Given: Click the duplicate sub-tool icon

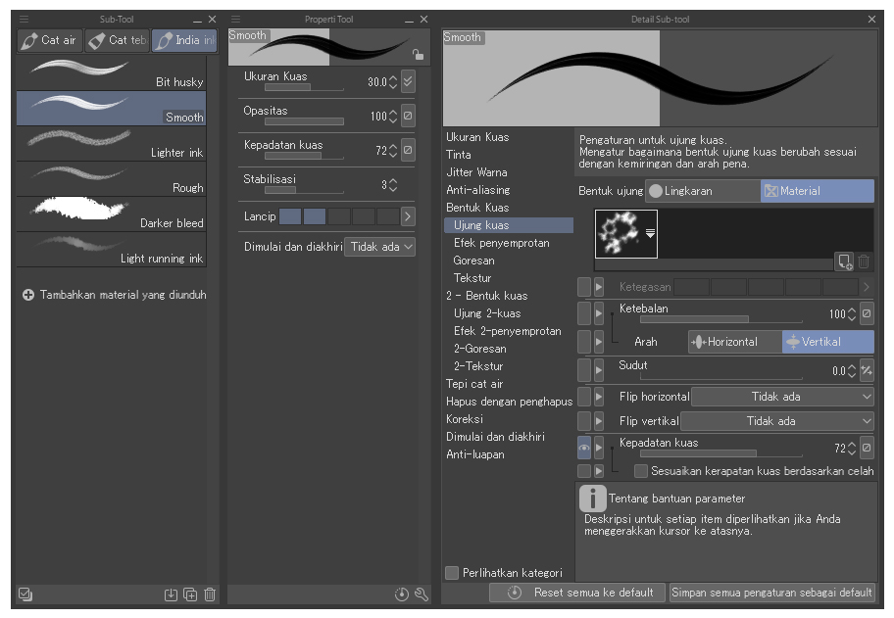Looking at the screenshot, I should click(x=190, y=594).
